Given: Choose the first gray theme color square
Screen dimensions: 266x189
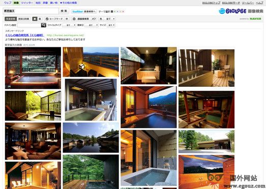Looking at the screenshot, I should pyautogui.click(x=112, y=12).
